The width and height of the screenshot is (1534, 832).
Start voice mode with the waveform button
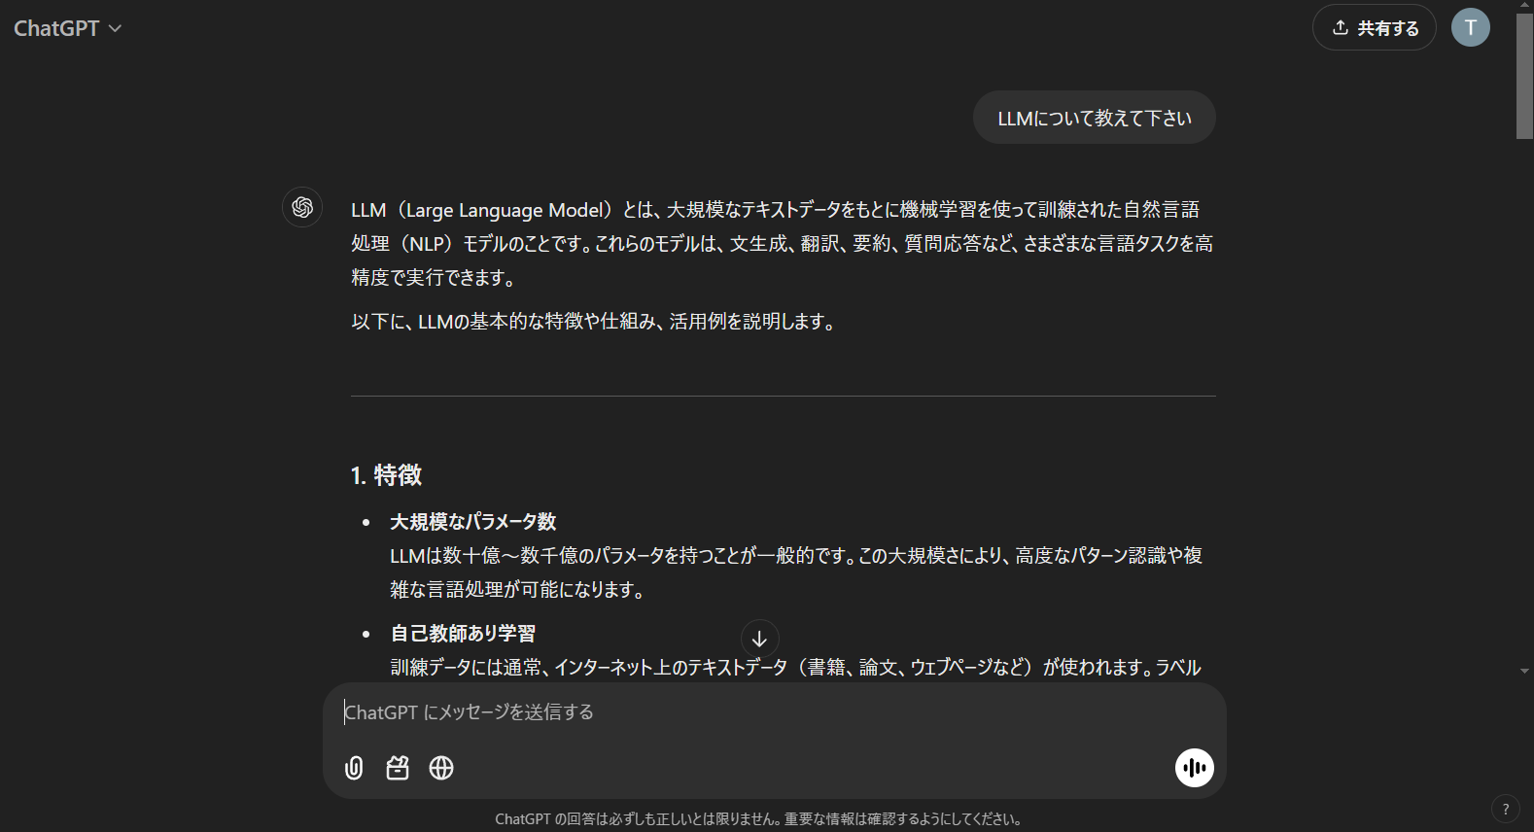coord(1194,767)
